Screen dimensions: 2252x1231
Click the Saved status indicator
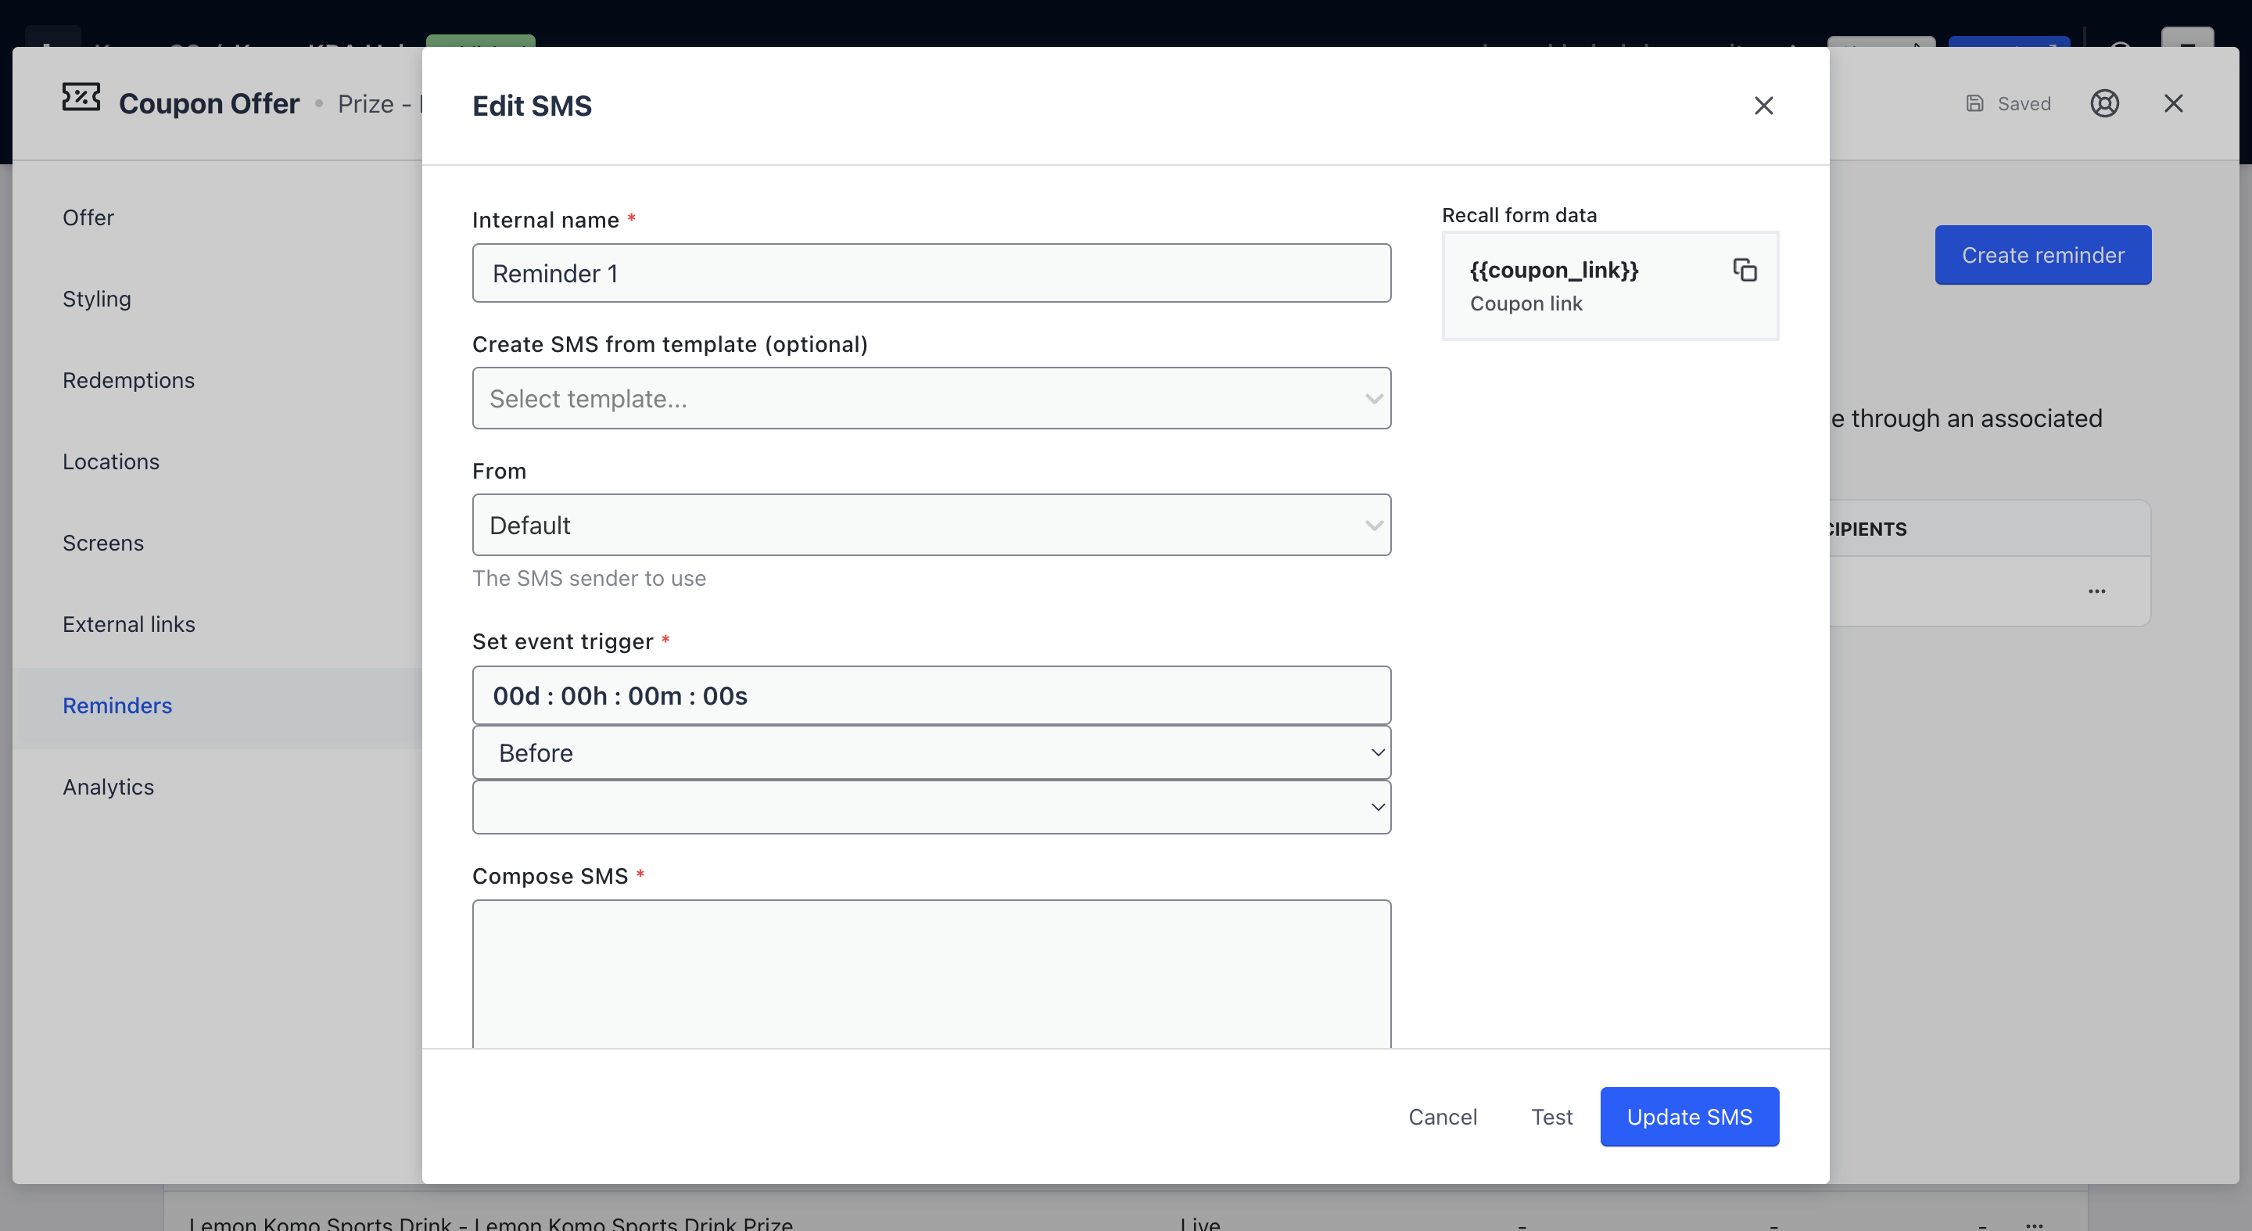[x=2008, y=104]
